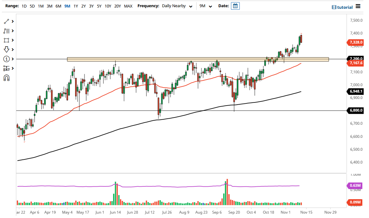369x218 pixels.
Task: Select the text annotation list tool
Action: [6, 31]
